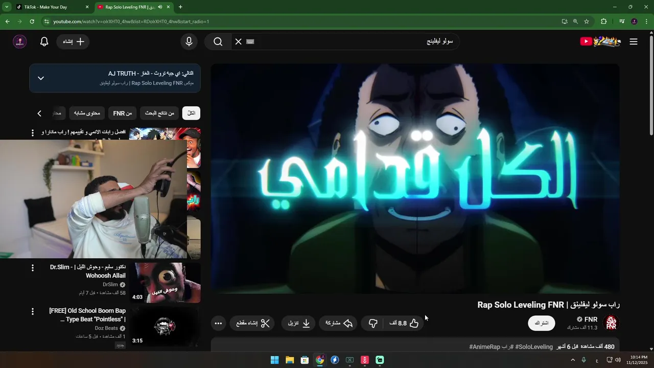This screenshot has height=368, width=654.
Task: Click Chrome icon in taskbar
Action: (320, 360)
